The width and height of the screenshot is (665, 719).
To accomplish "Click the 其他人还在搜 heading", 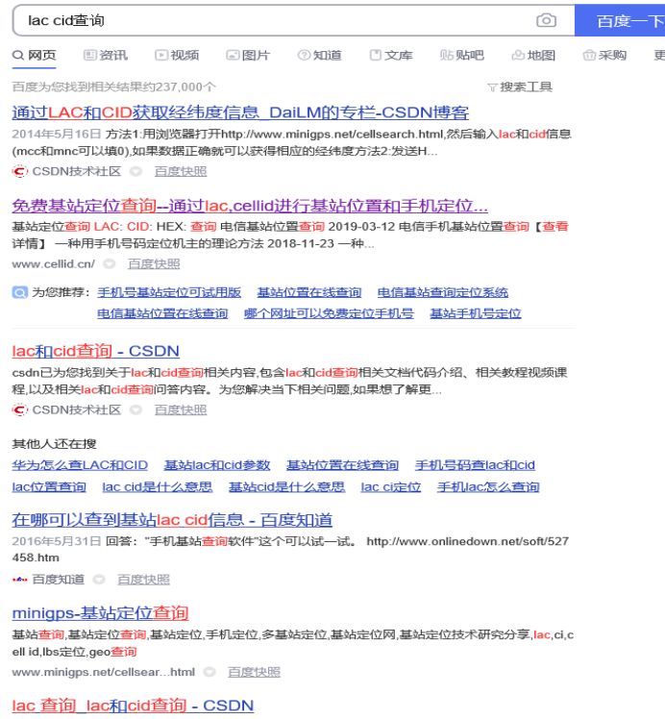I will coord(54,444).
